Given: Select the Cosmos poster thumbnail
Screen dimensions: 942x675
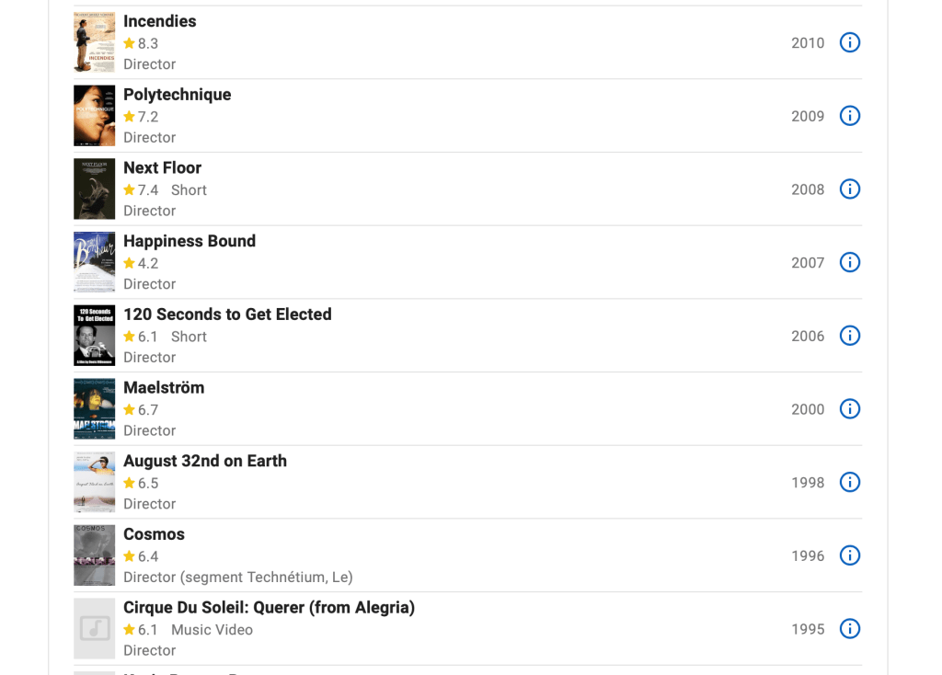Looking at the screenshot, I should click(x=95, y=555).
